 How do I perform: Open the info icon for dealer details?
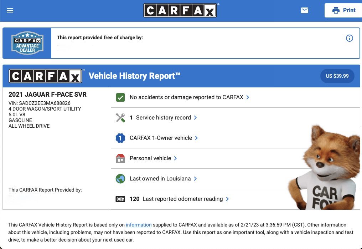[349, 38]
